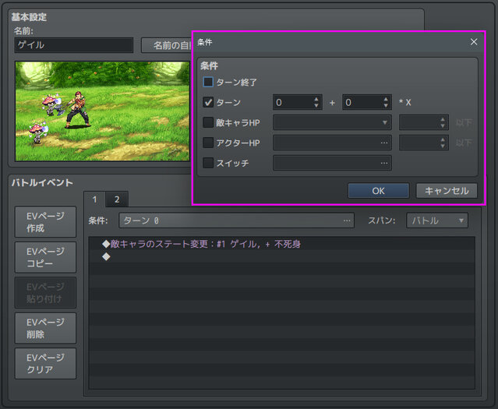
Task: Close the 条件 dialog with X
Action: pyautogui.click(x=474, y=42)
